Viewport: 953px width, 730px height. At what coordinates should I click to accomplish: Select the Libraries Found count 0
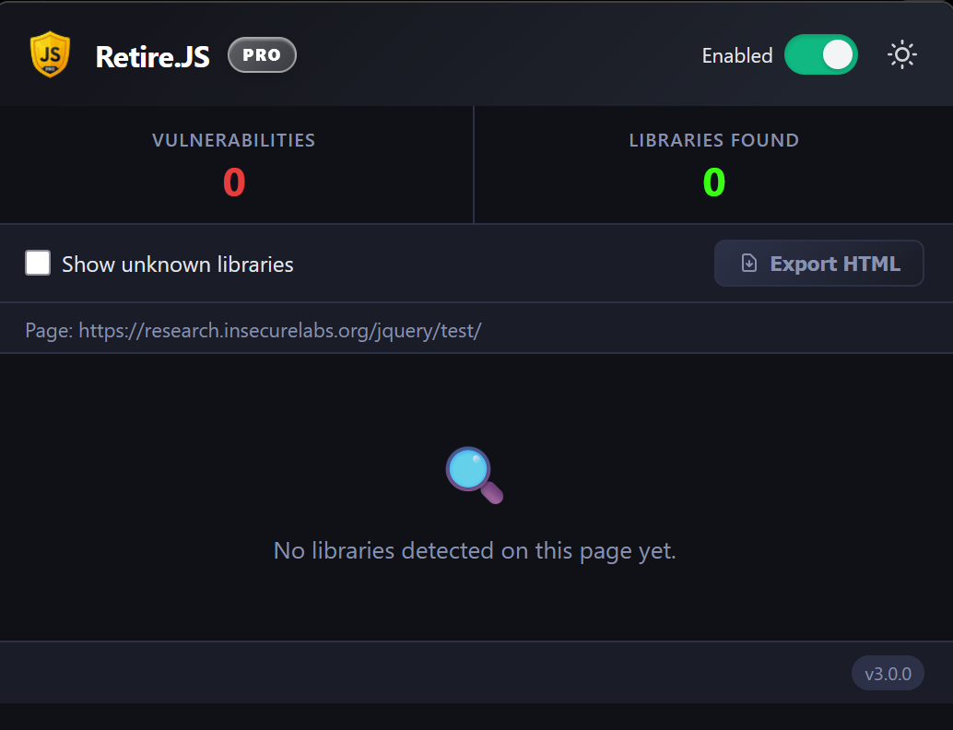pyautogui.click(x=714, y=182)
